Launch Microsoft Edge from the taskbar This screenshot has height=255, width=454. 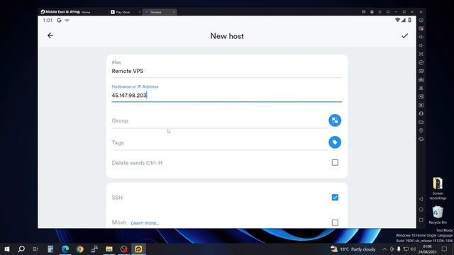pyautogui.click(x=65, y=249)
